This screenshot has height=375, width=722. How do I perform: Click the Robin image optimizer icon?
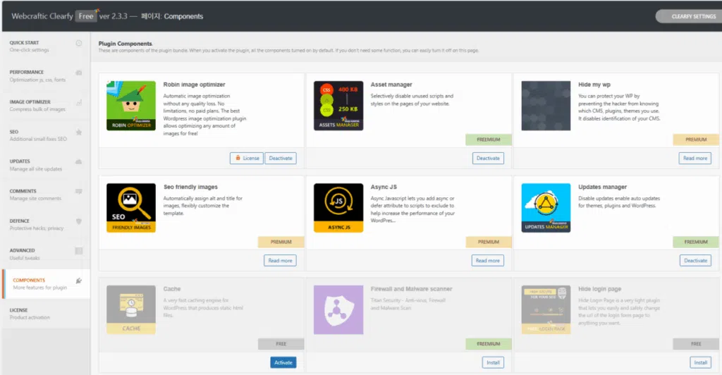tap(131, 106)
